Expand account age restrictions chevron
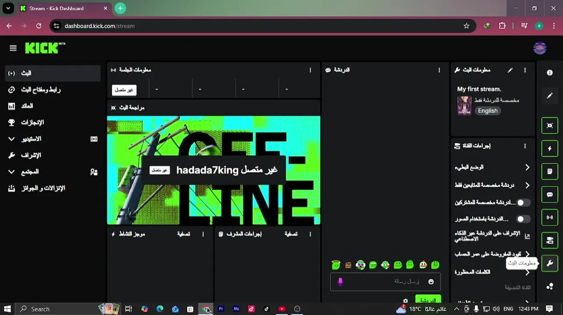The height and width of the screenshot is (315, 563). [x=527, y=254]
